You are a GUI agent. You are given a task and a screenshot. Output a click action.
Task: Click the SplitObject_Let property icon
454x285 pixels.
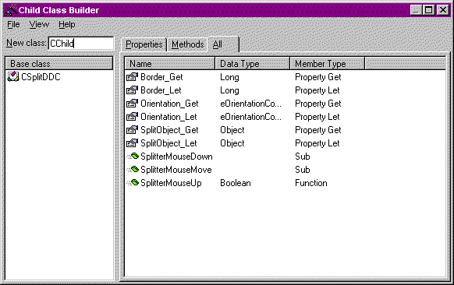(x=132, y=143)
